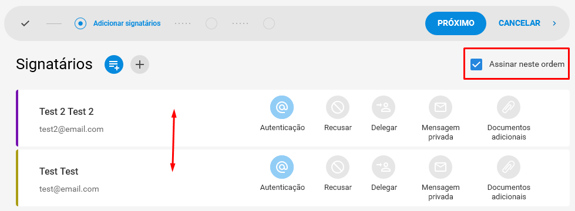The width and height of the screenshot is (575, 211).
Task: Click Autenticação icon for Test Test
Action: tap(282, 167)
